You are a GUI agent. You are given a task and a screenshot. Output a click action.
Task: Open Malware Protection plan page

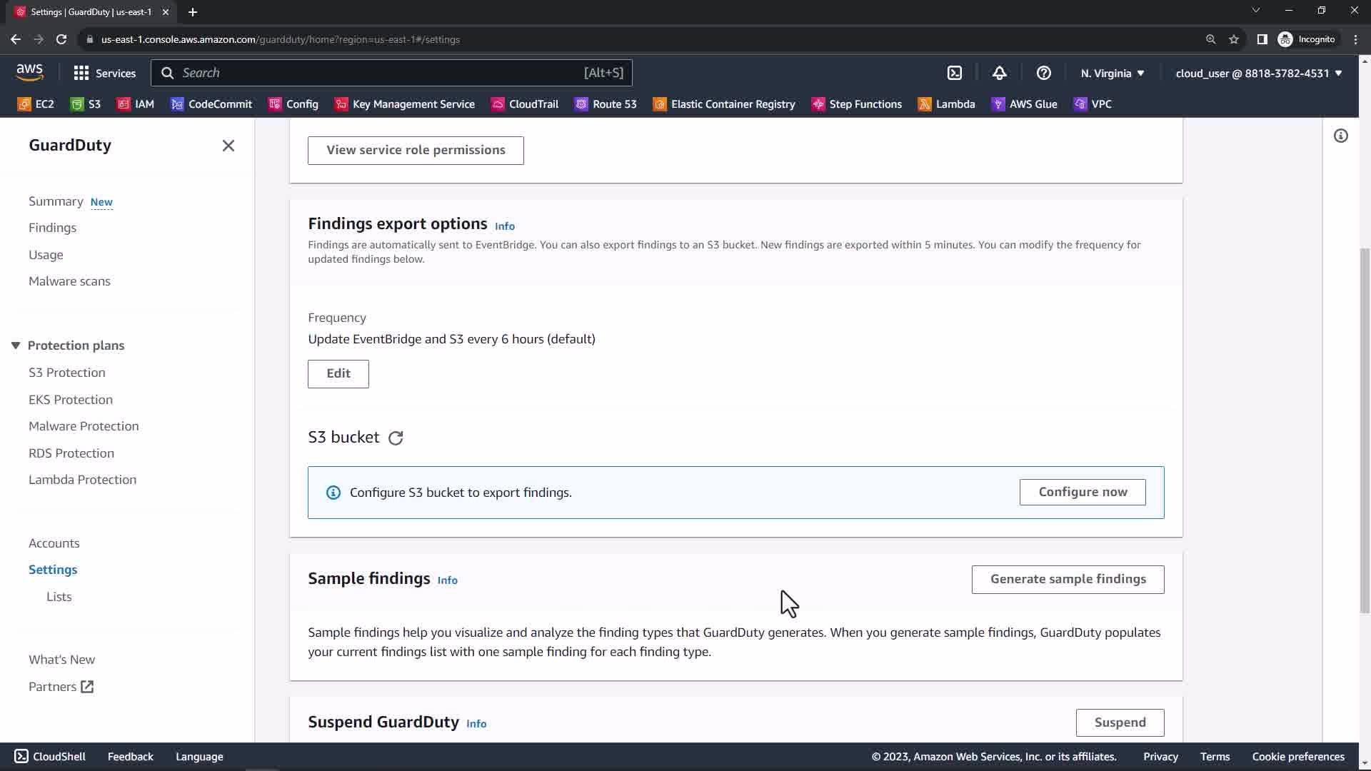pos(84,426)
